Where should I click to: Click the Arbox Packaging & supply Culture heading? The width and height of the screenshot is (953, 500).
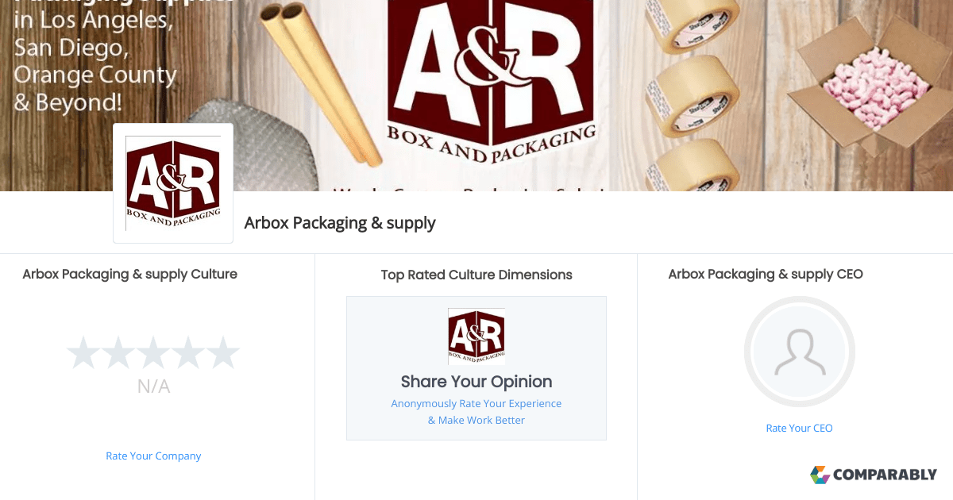click(x=129, y=275)
